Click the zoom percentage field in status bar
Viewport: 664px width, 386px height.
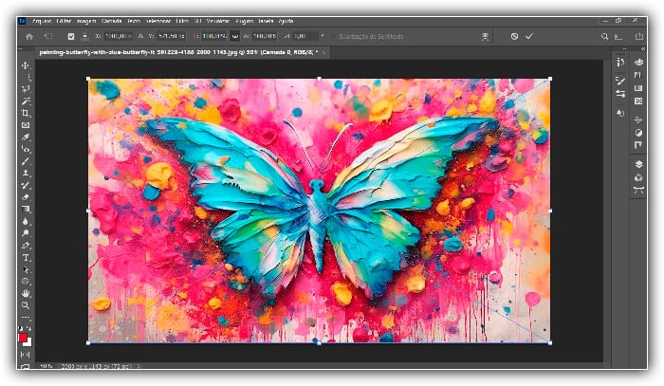click(44, 365)
